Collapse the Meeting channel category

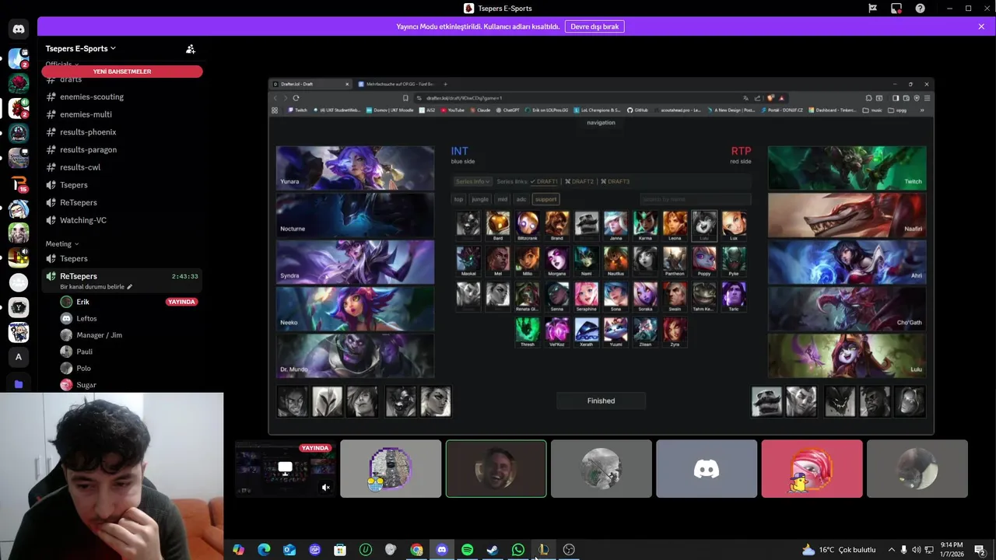[61, 244]
